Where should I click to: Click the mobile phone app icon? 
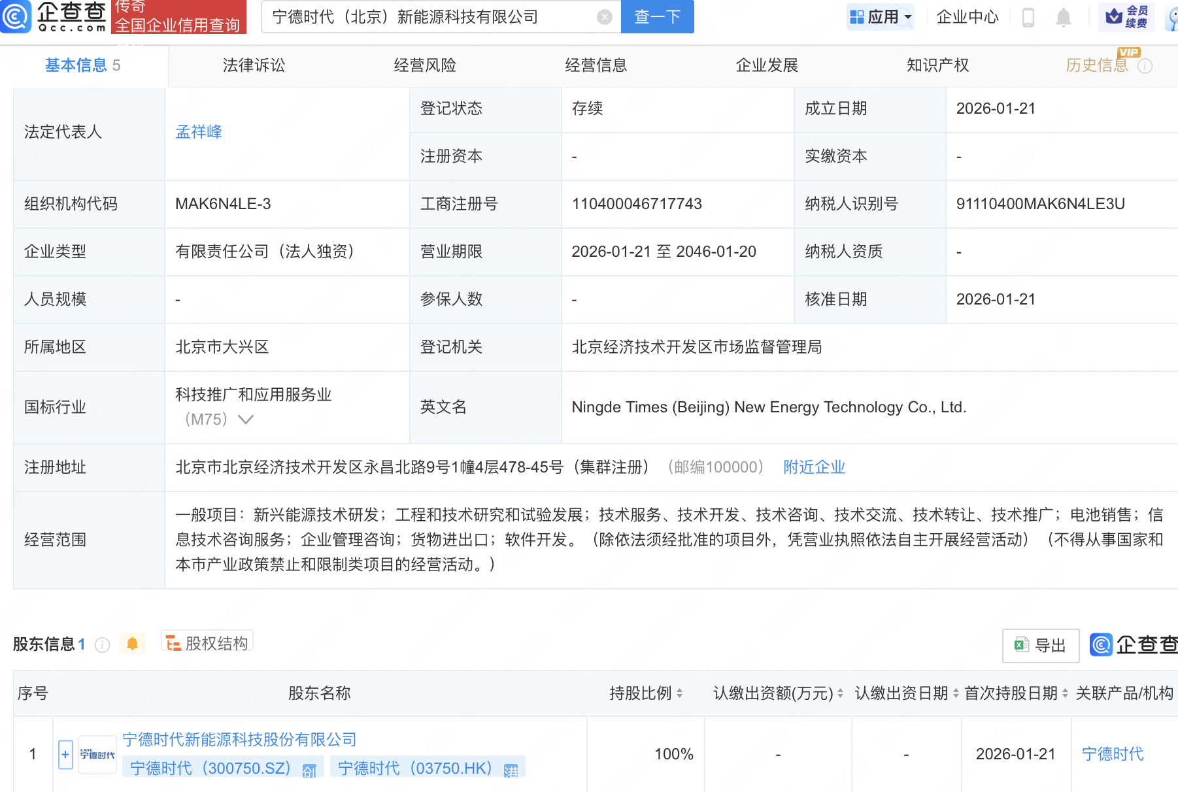[1027, 18]
